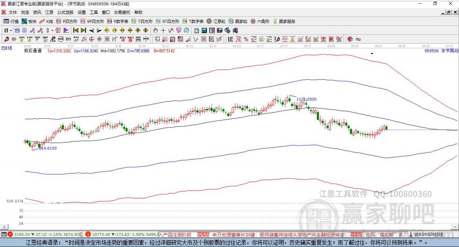Select the red pencil drawing tool

click(x=6, y=39)
